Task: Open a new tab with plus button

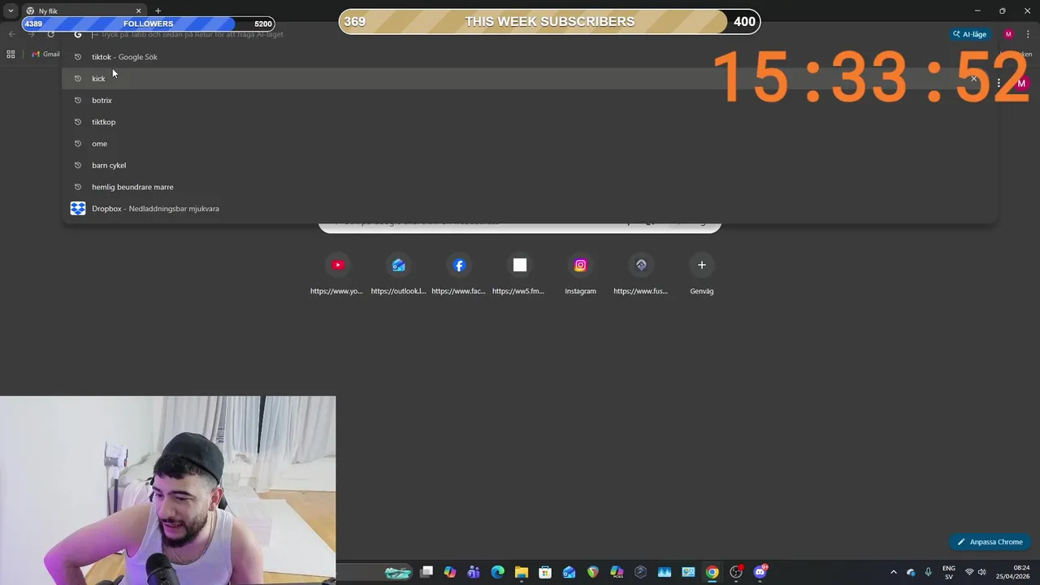Action: coord(158,11)
